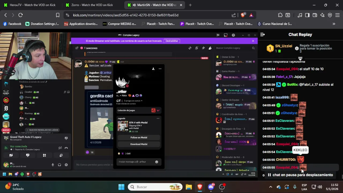Click the Brave Shields lion icon
The height and width of the screenshot is (193, 343).
point(243,15)
